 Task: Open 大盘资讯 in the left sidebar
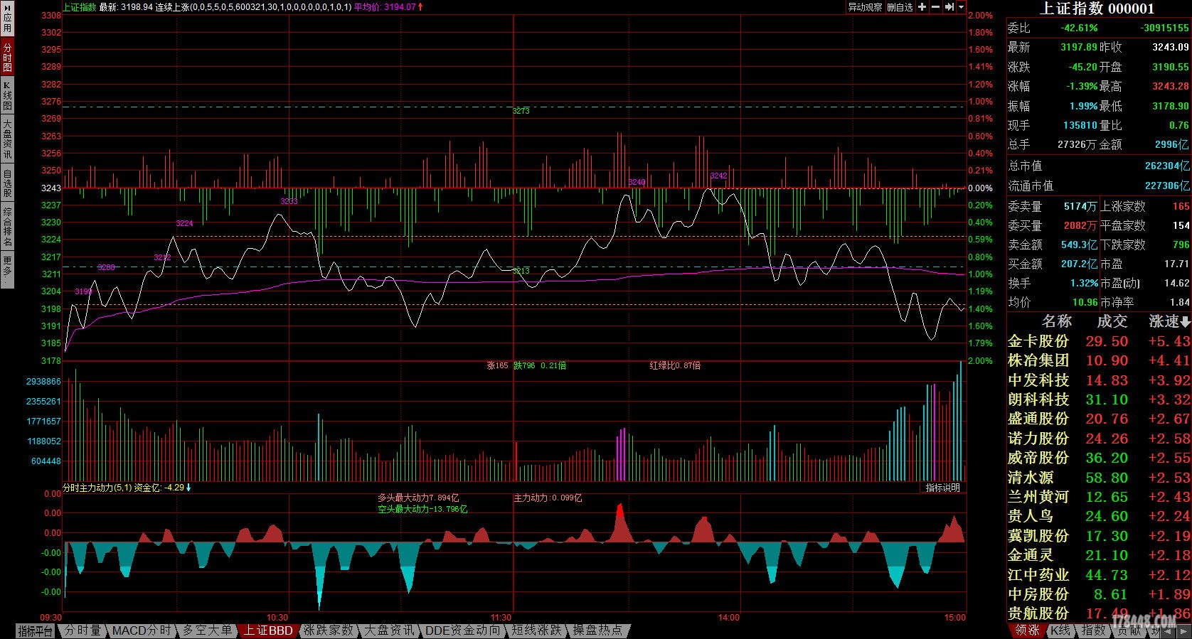[7, 139]
